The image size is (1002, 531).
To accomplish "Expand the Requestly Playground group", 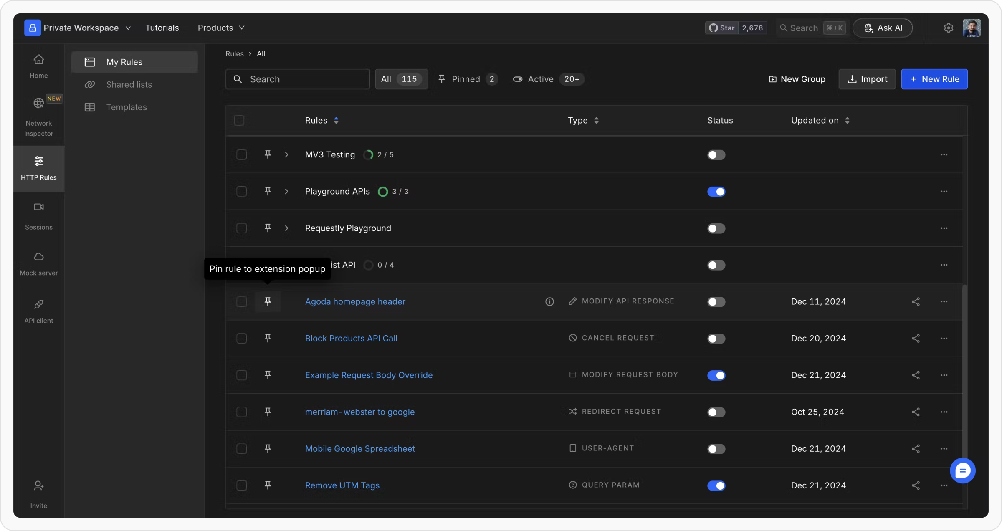I will pyautogui.click(x=286, y=228).
